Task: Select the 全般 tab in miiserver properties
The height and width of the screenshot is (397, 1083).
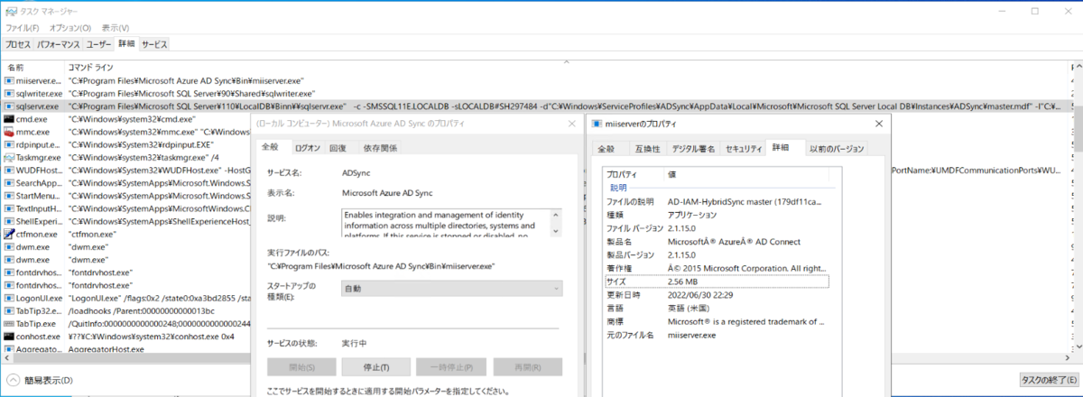Action: click(x=606, y=149)
